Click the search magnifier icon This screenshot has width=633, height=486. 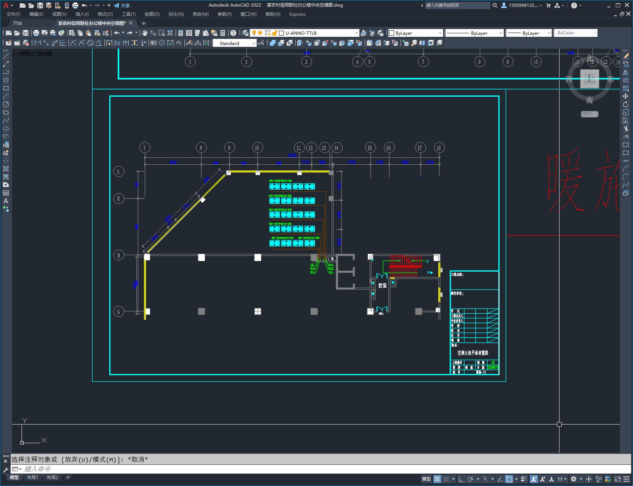(x=495, y=5)
